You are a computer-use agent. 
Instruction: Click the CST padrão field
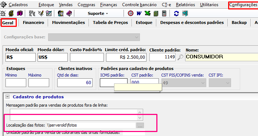pyautogui.click(x=145, y=81)
